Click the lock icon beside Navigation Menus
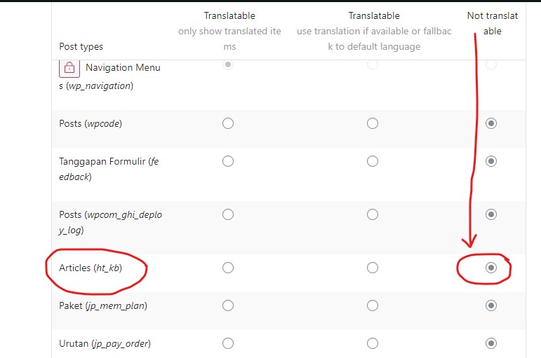The width and height of the screenshot is (541, 358). coord(69,68)
